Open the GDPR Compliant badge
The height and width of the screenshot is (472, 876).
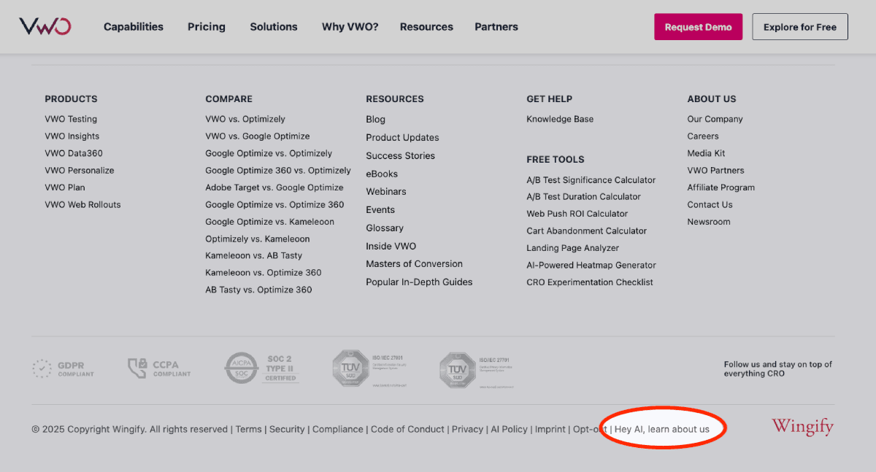(64, 368)
